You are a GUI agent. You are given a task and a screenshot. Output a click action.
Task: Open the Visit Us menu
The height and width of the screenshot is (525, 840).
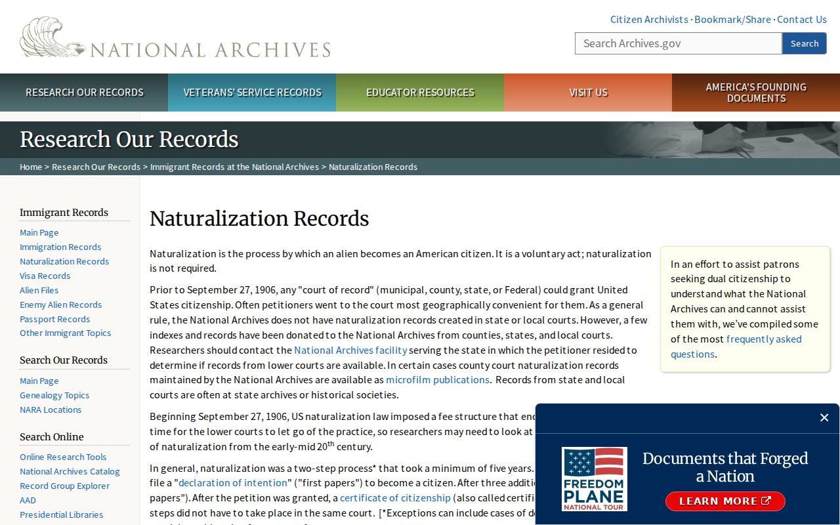pos(588,93)
